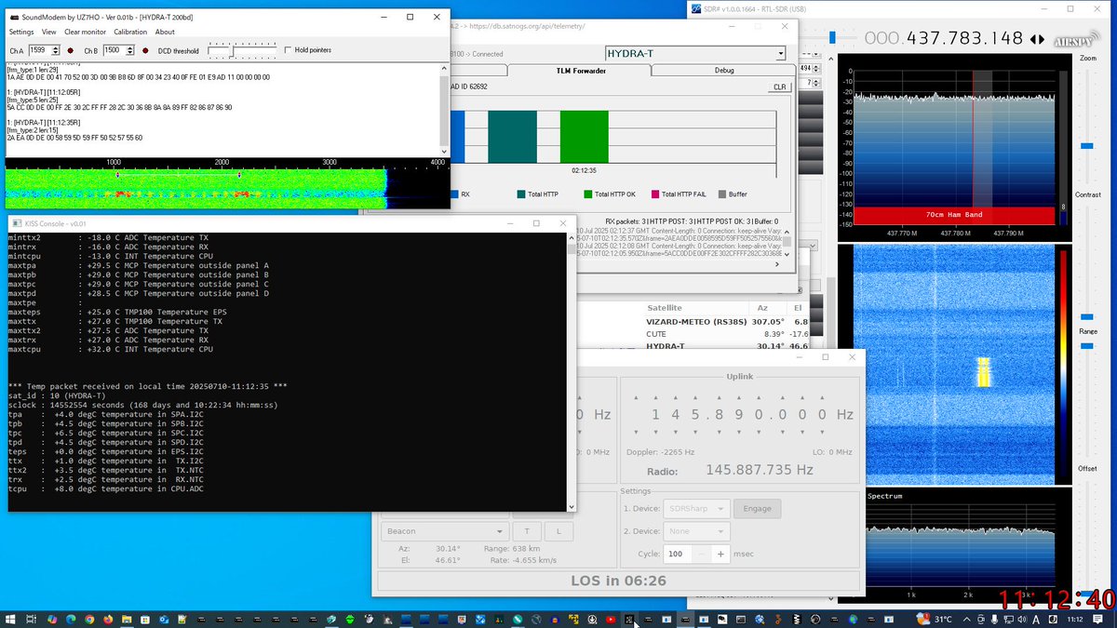Click the taskbar clock showing 11:12
The height and width of the screenshot is (628, 1117).
(x=1074, y=619)
